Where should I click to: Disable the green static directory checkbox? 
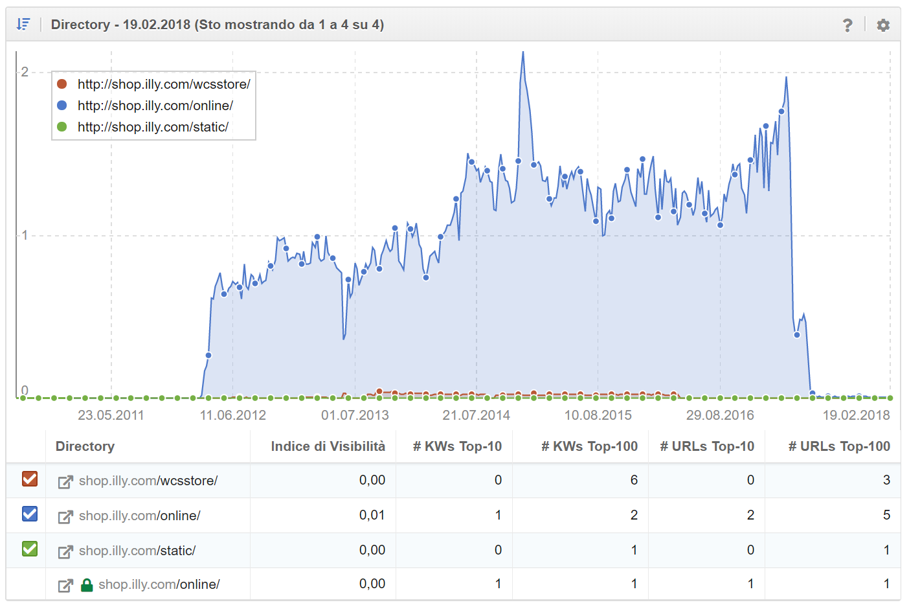point(30,549)
